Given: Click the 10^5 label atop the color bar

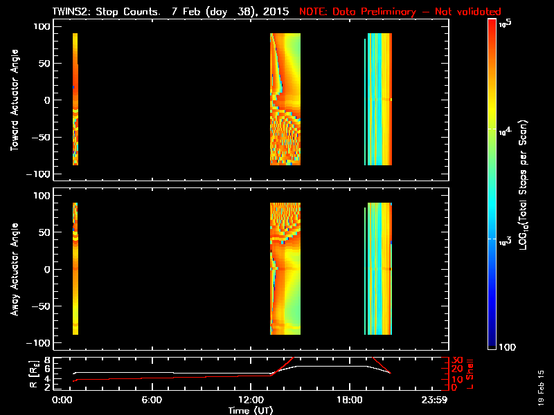Looking at the screenshot, I should (504, 24).
